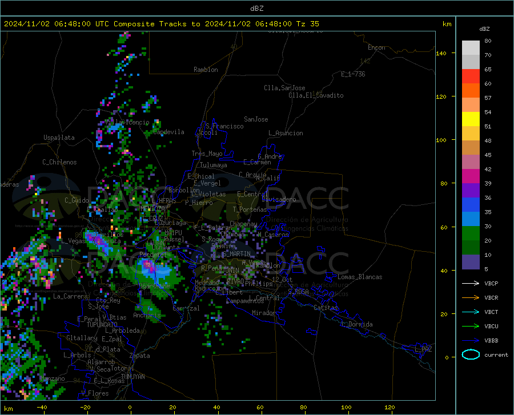The width and height of the screenshot is (514, 415).
Task: Click the L_Asuncion map label
Action: [286, 133]
